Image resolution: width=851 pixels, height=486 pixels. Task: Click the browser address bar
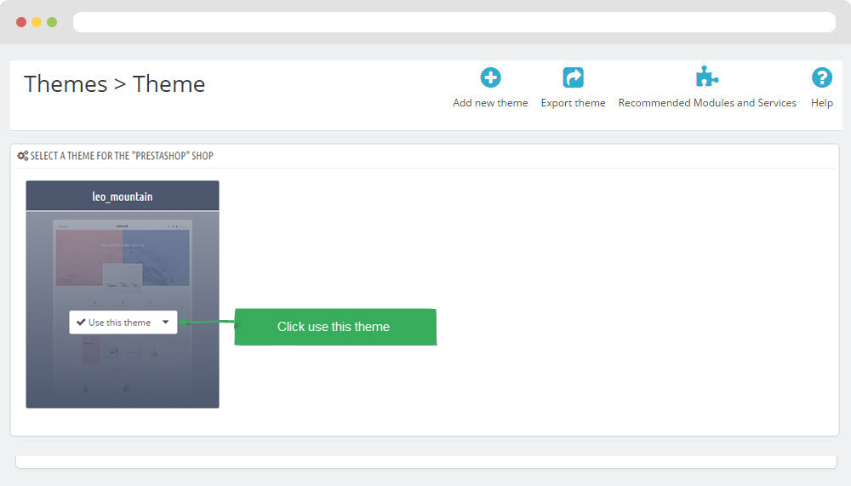pyautogui.click(x=454, y=22)
